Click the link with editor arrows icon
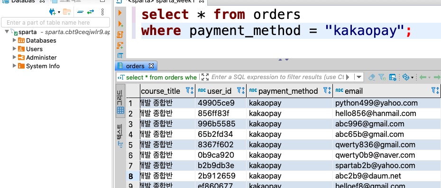 [91, 12]
